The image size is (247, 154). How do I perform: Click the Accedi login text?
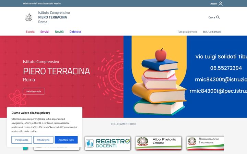pyautogui.click(x=214, y=4)
